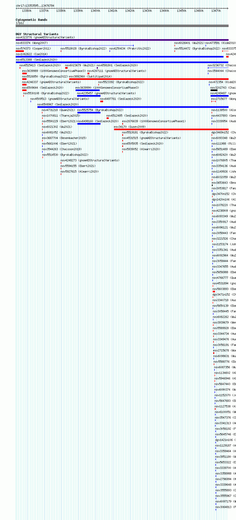Image resolution: width=236 pixels, height=520 pixels.
Task: Click variant esv3892960 (Suktitipat2014)
Action: (x=91, y=76)
